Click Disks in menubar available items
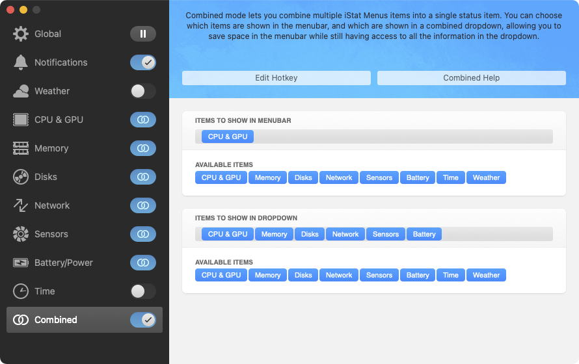Screen dimensions: 579x364 [x=303, y=177]
